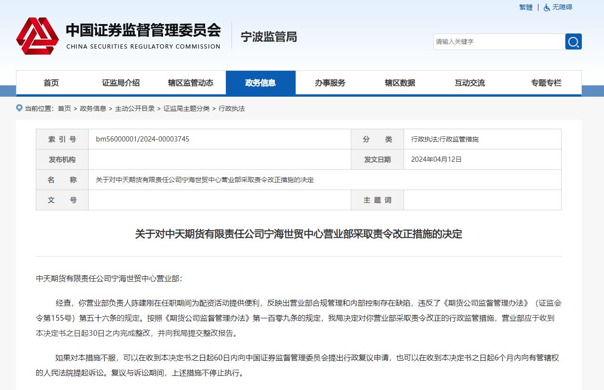Image resolution: width=604 pixels, height=390 pixels.
Task: Click 政务信息 in the breadcrumb trail
Action: pyautogui.click(x=92, y=108)
